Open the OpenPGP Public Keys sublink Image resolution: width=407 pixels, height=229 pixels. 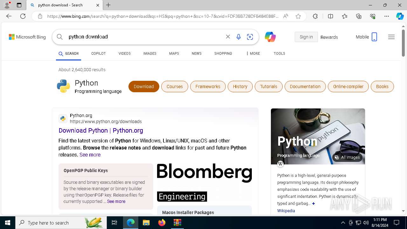(86, 170)
